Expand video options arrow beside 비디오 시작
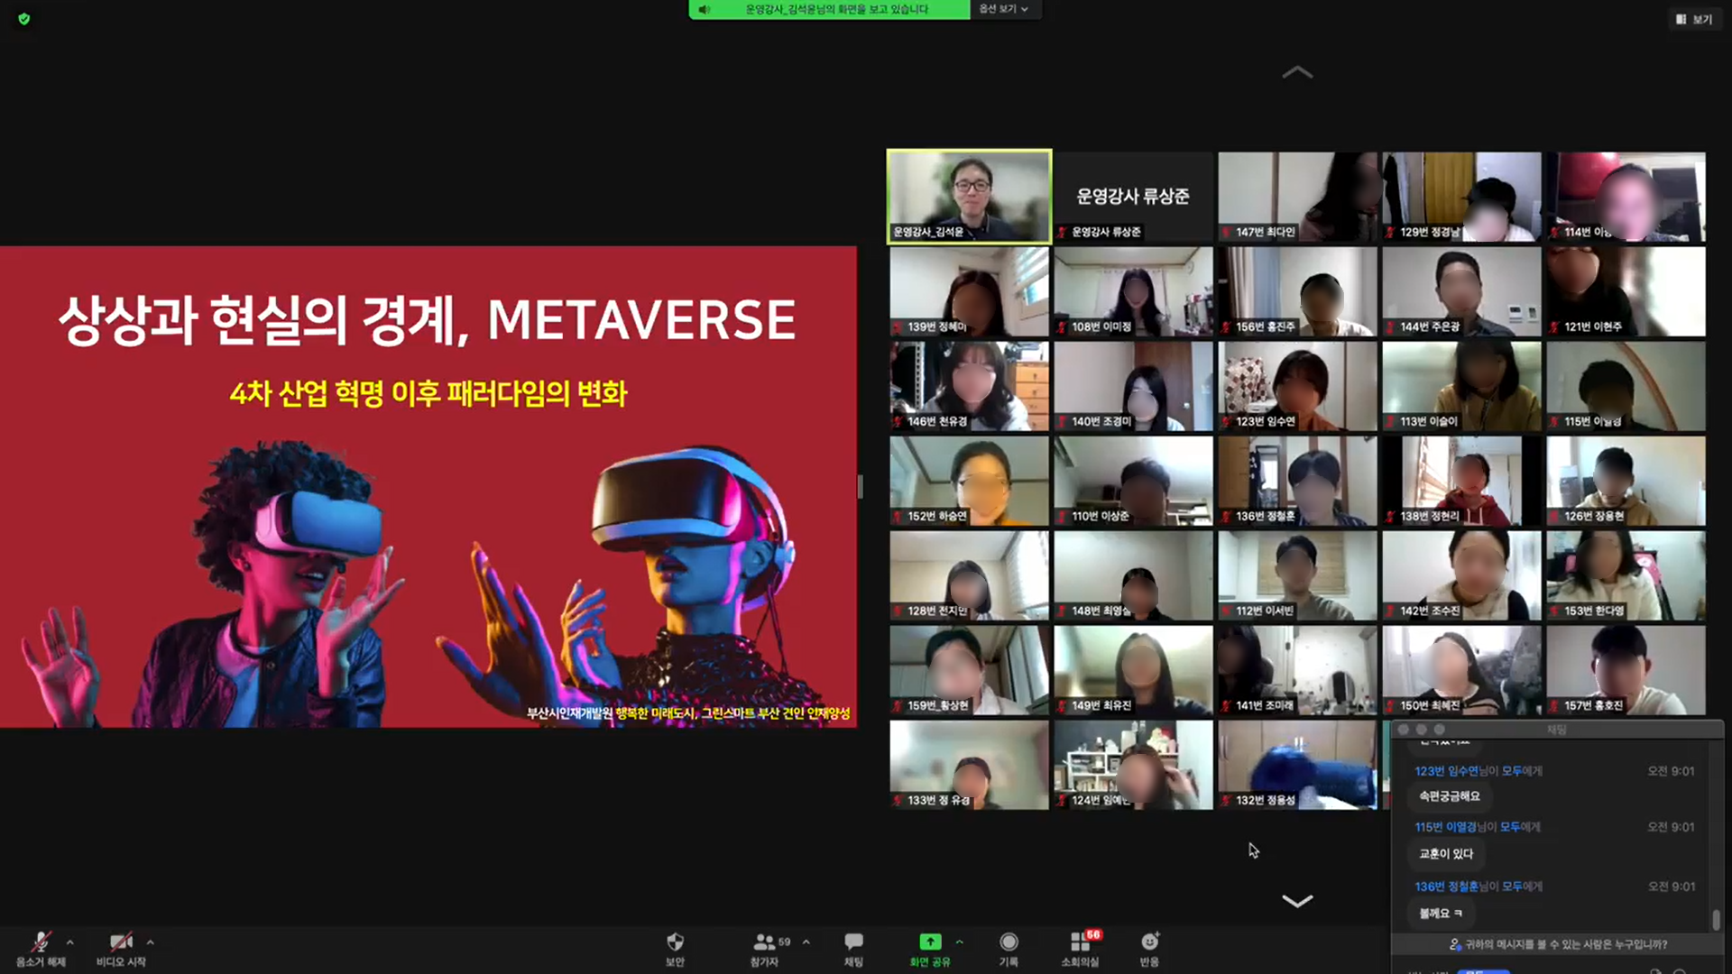Viewport: 1732px width, 974px height. tap(151, 942)
